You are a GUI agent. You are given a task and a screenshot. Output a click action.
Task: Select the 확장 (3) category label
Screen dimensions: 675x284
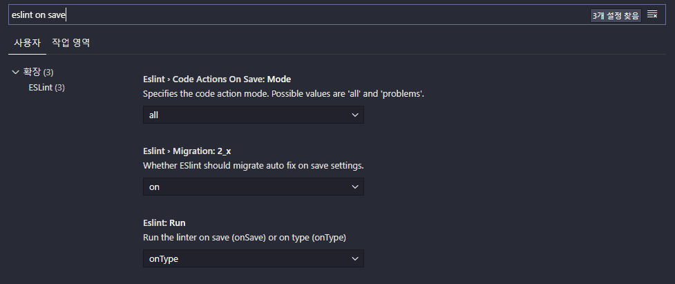(x=38, y=72)
